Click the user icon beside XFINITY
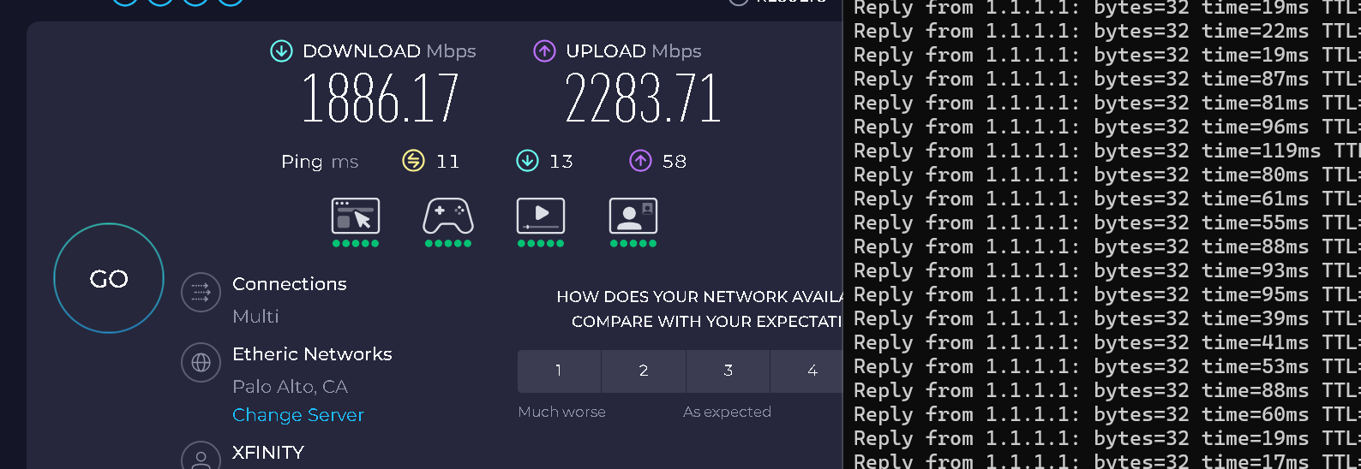 [x=201, y=458]
